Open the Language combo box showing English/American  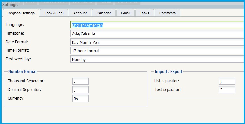click(x=157, y=25)
